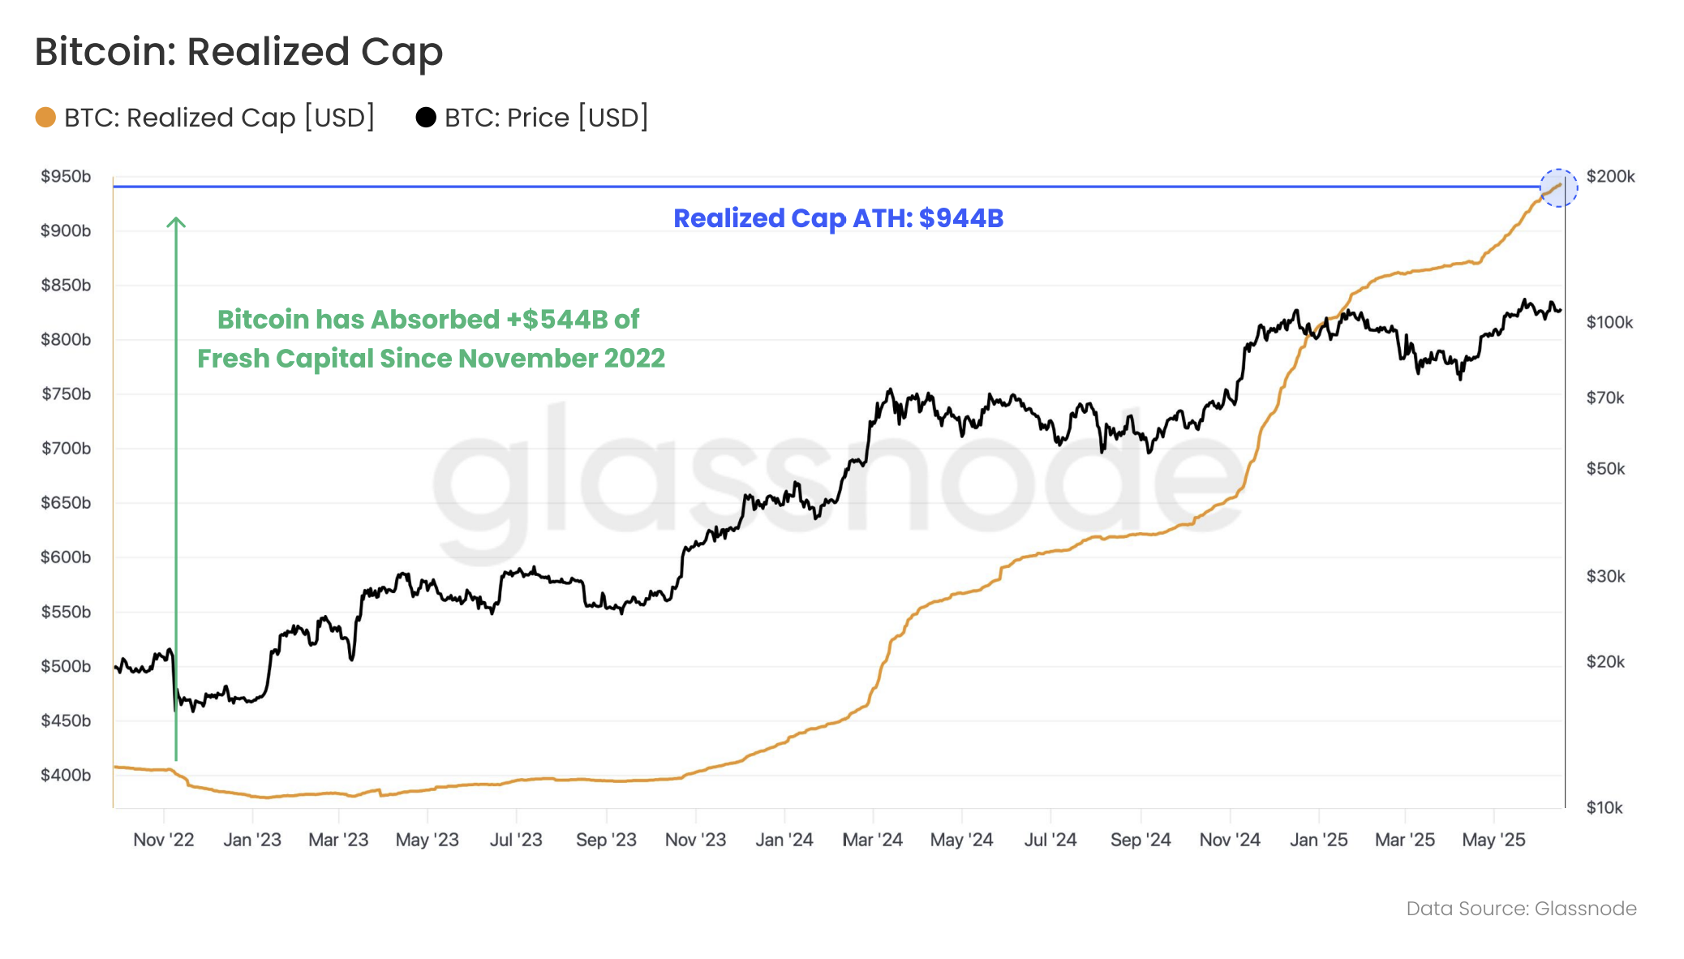
Task: Open the Data Source: Glassnode credit
Action: pos(1521,908)
